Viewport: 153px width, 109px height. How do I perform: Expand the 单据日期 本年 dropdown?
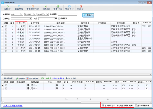(22, 14)
